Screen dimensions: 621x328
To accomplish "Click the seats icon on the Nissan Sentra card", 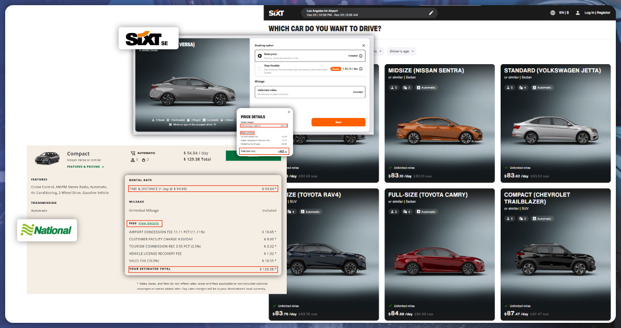I will (x=392, y=87).
